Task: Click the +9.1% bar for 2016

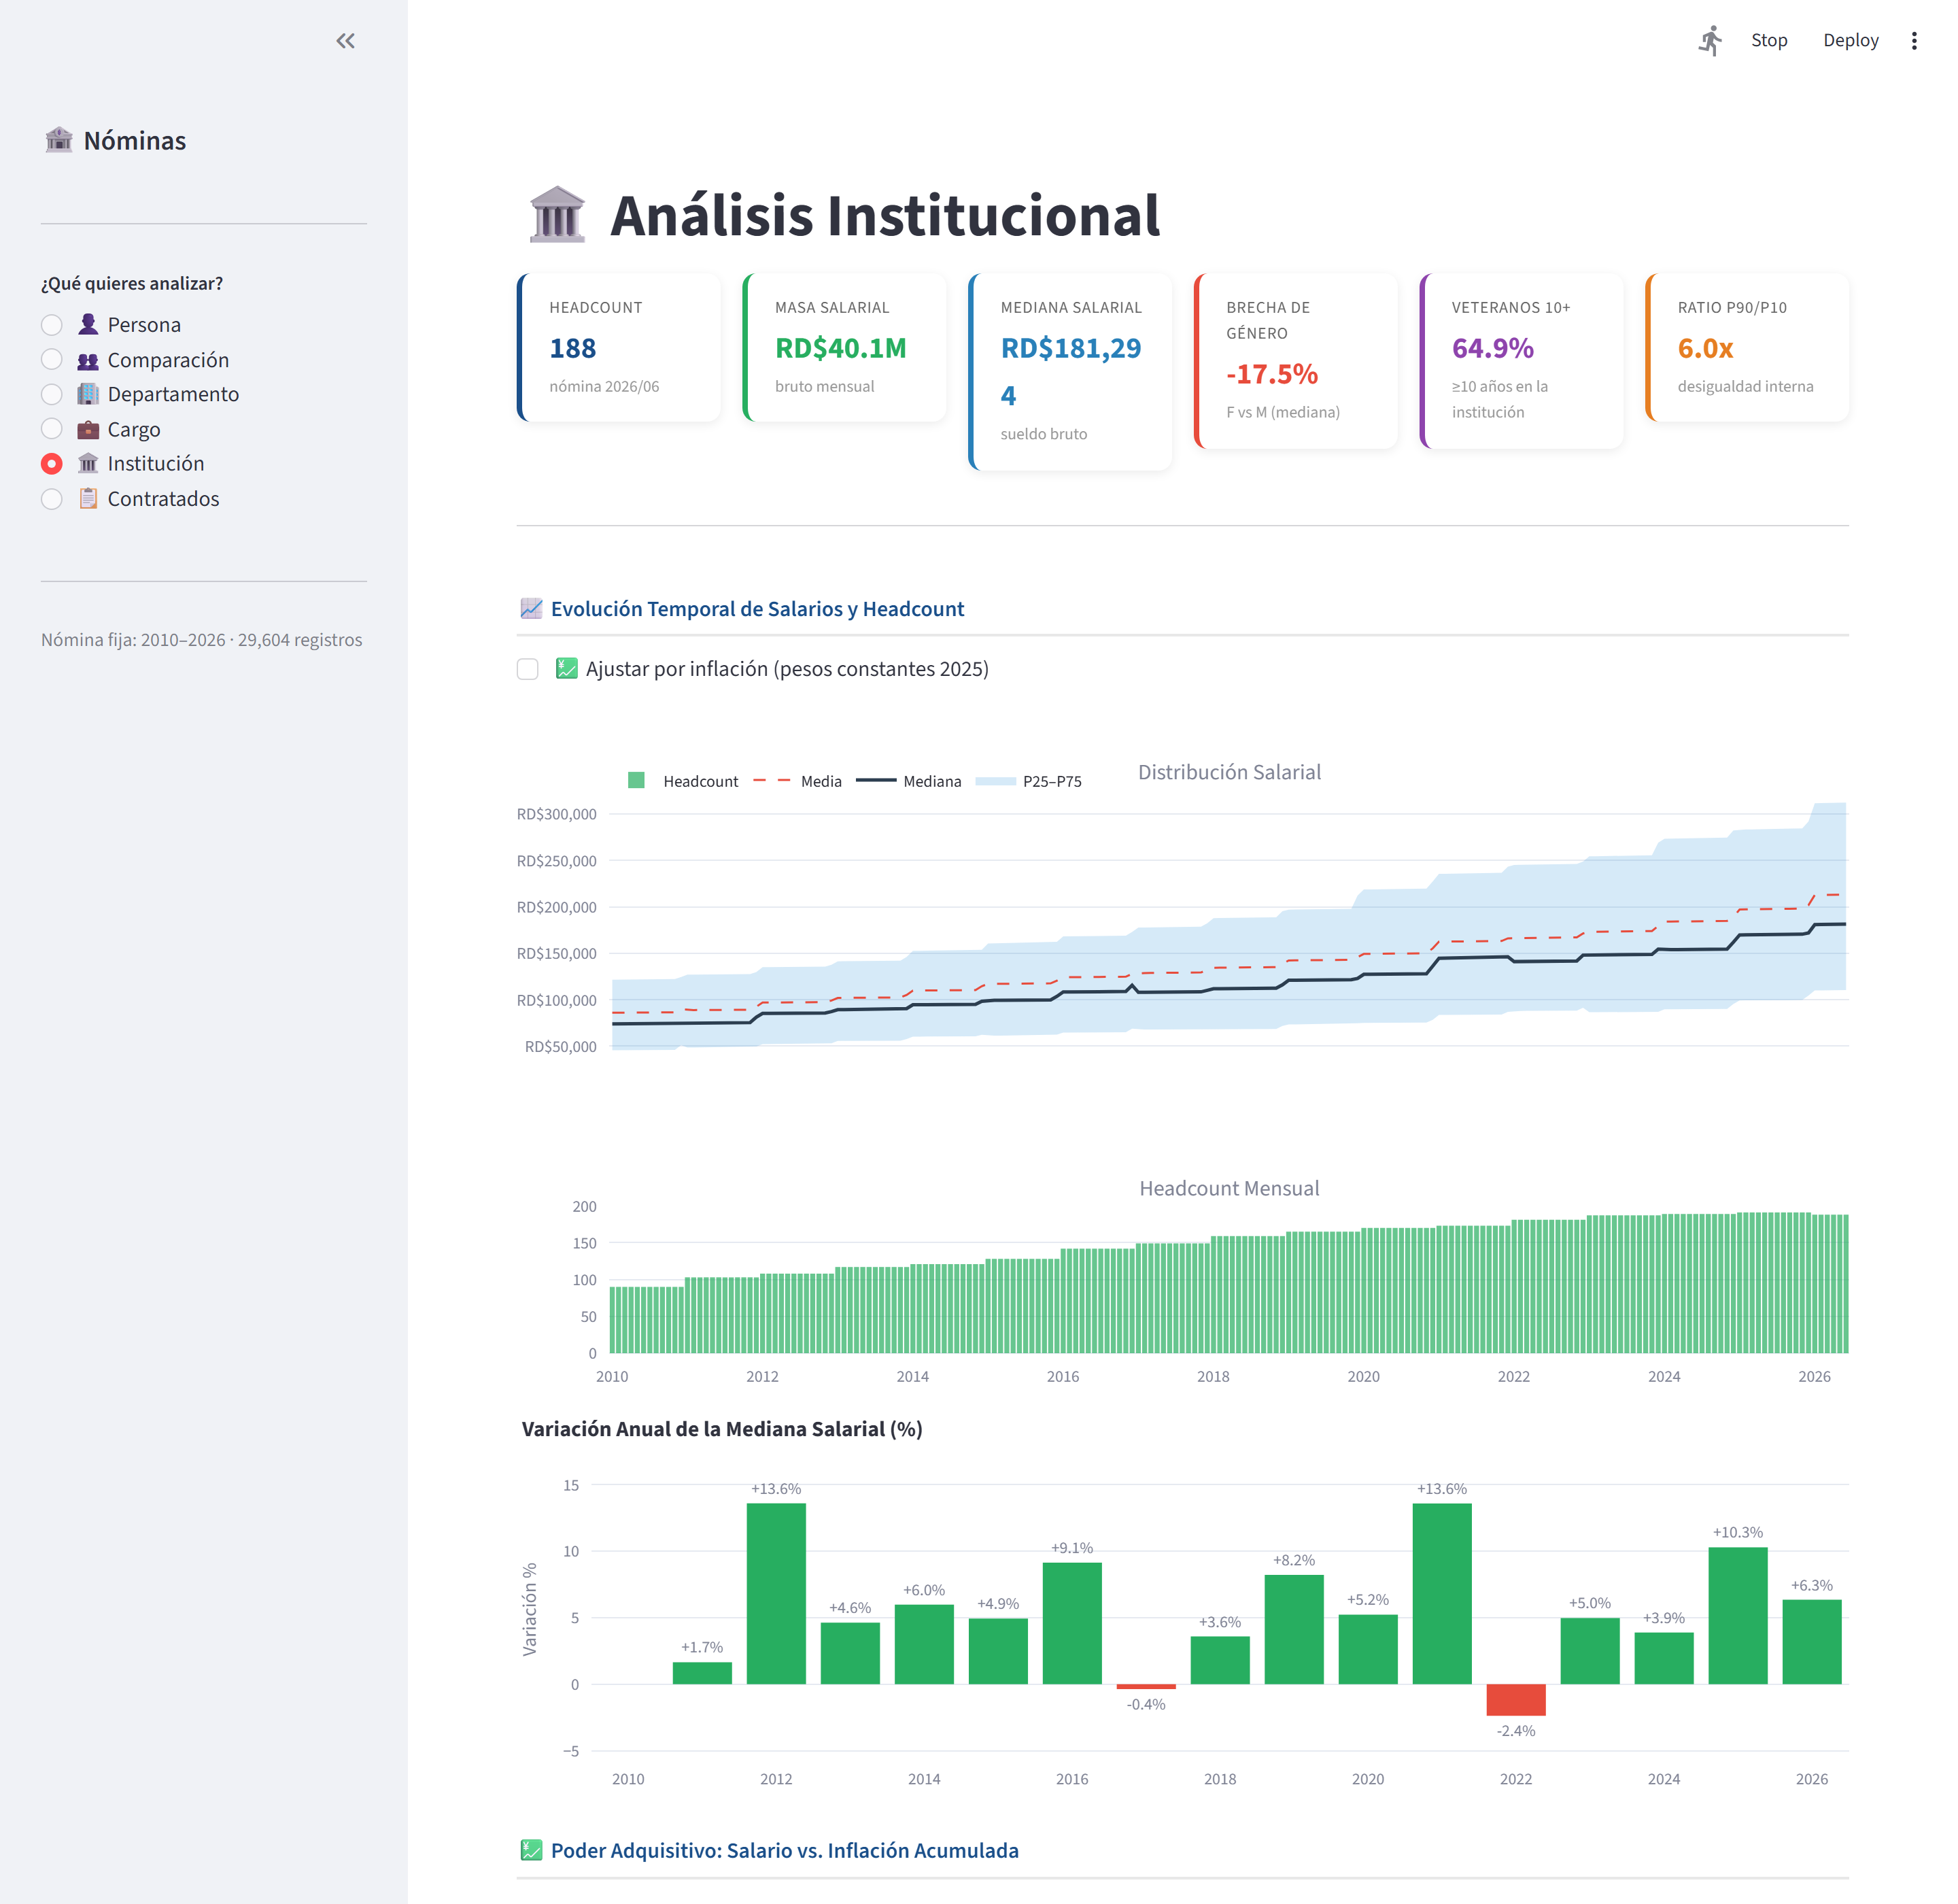Action: pos(1072,1623)
